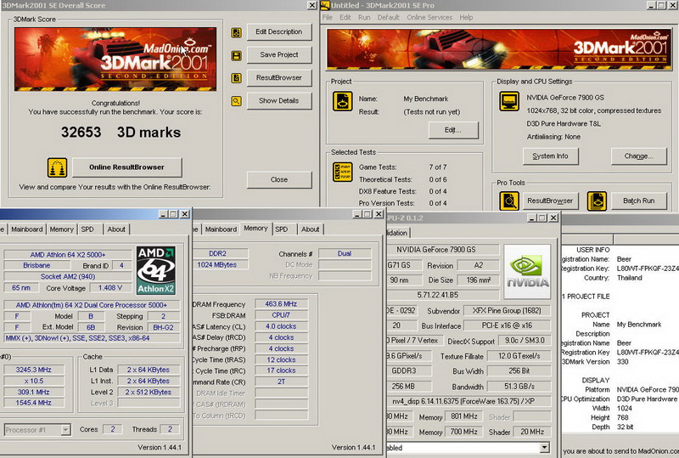Viewport: 679px width, 458px height.
Task: Open the Edit menu in 3DMark2001 SE Pro
Action: tap(345, 17)
